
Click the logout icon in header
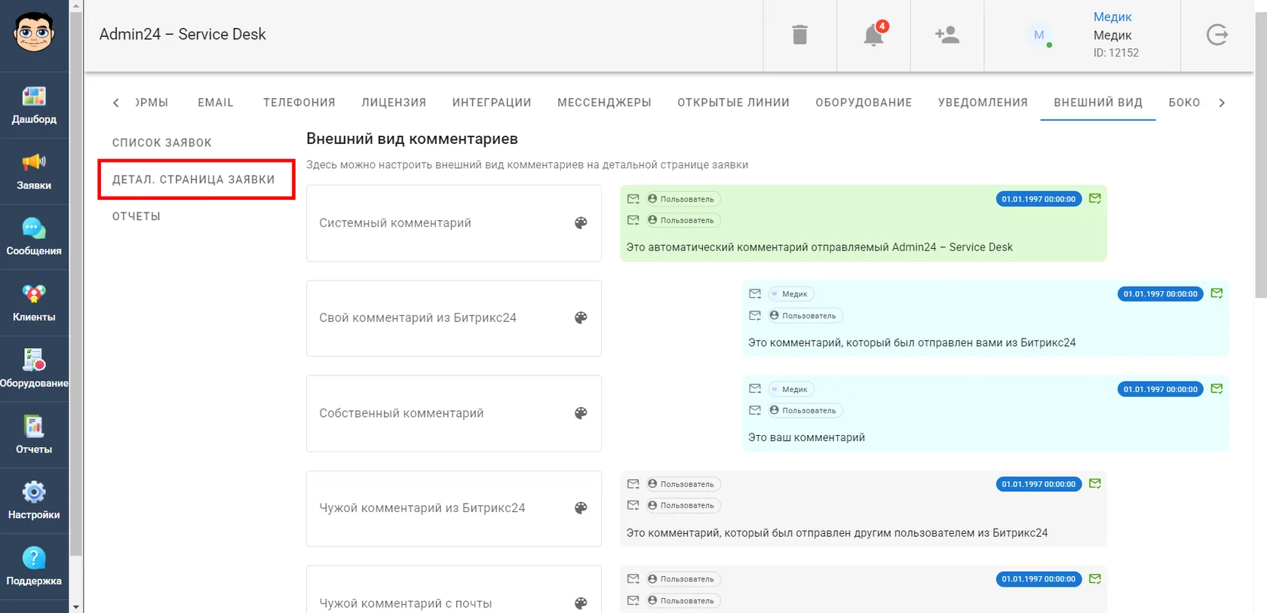click(1217, 35)
